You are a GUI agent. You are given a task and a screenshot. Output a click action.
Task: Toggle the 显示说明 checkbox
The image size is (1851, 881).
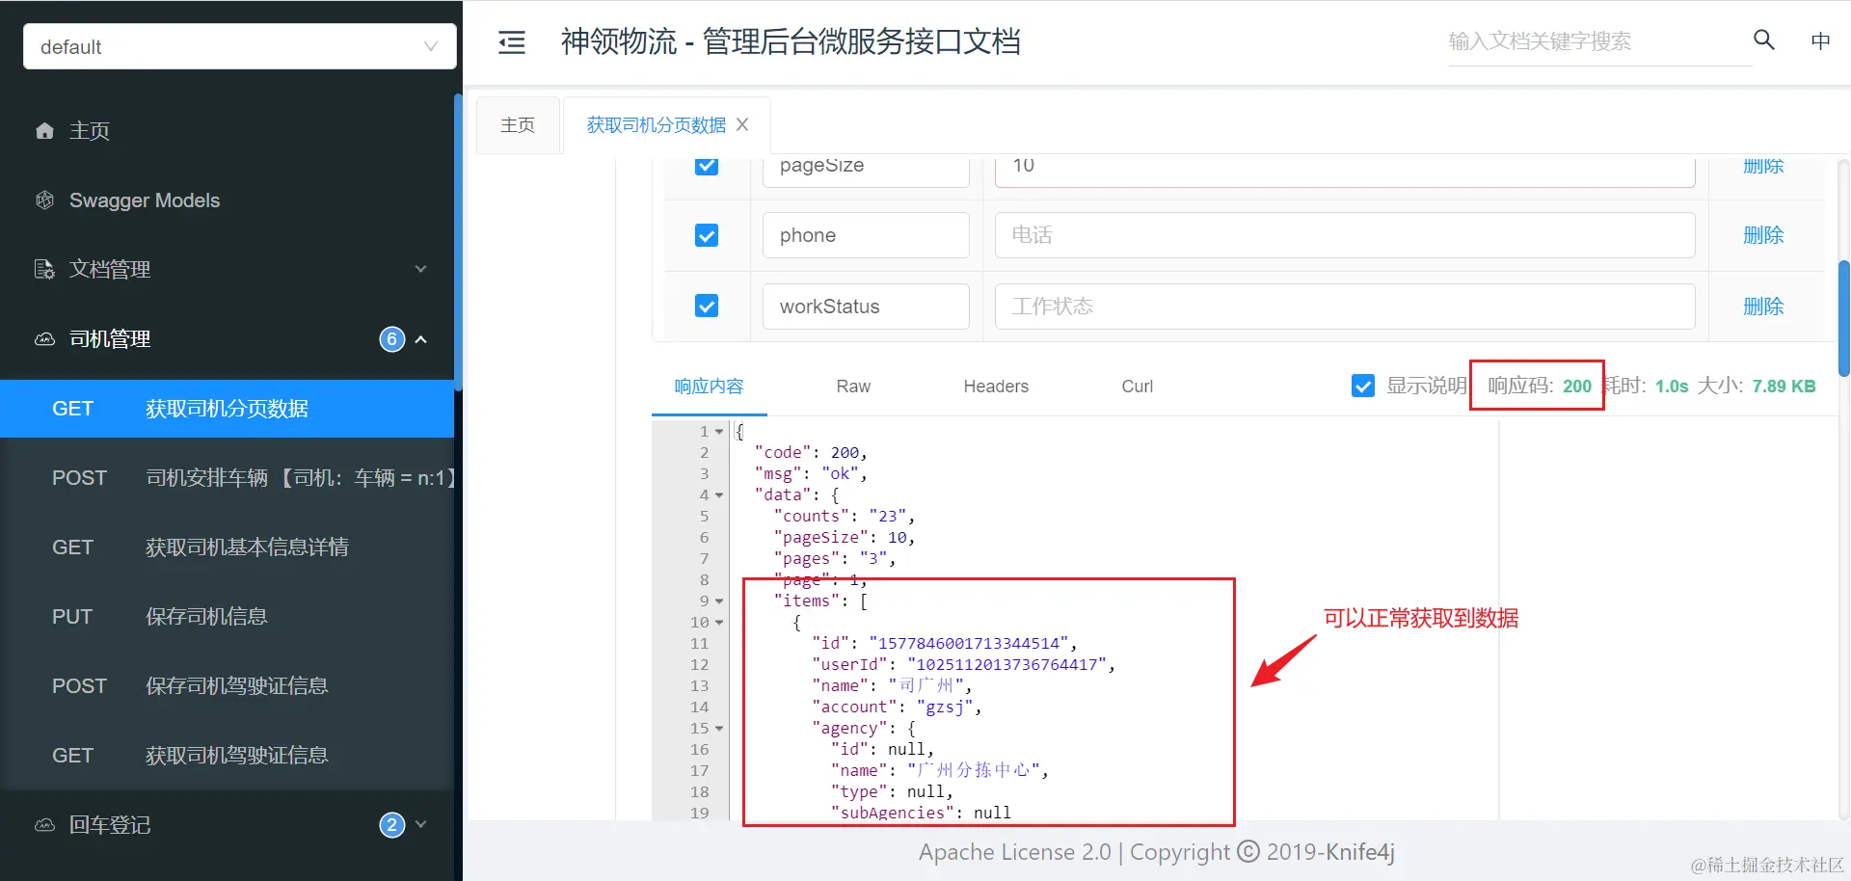1363,386
